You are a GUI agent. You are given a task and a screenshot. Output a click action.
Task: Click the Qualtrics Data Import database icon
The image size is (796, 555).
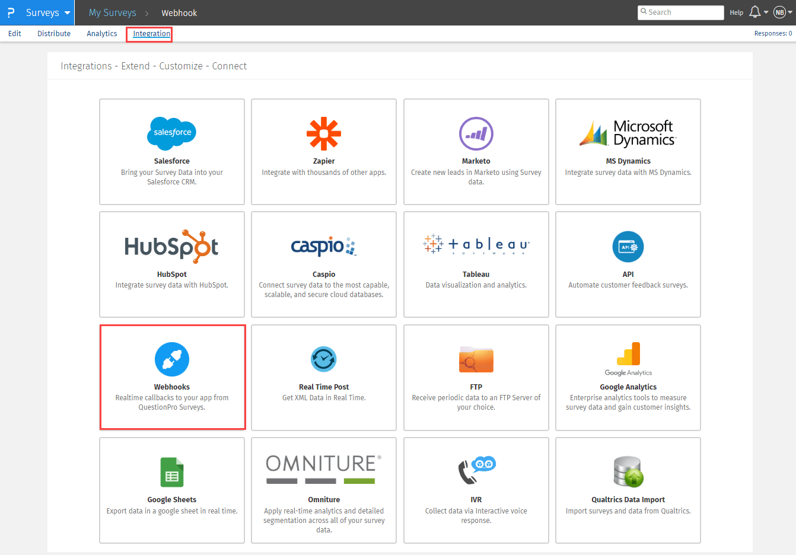[x=628, y=472]
